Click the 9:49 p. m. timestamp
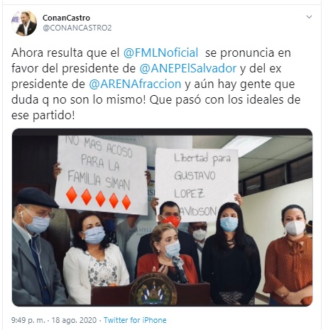This screenshot has width=333, height=330. coord(28,320)
